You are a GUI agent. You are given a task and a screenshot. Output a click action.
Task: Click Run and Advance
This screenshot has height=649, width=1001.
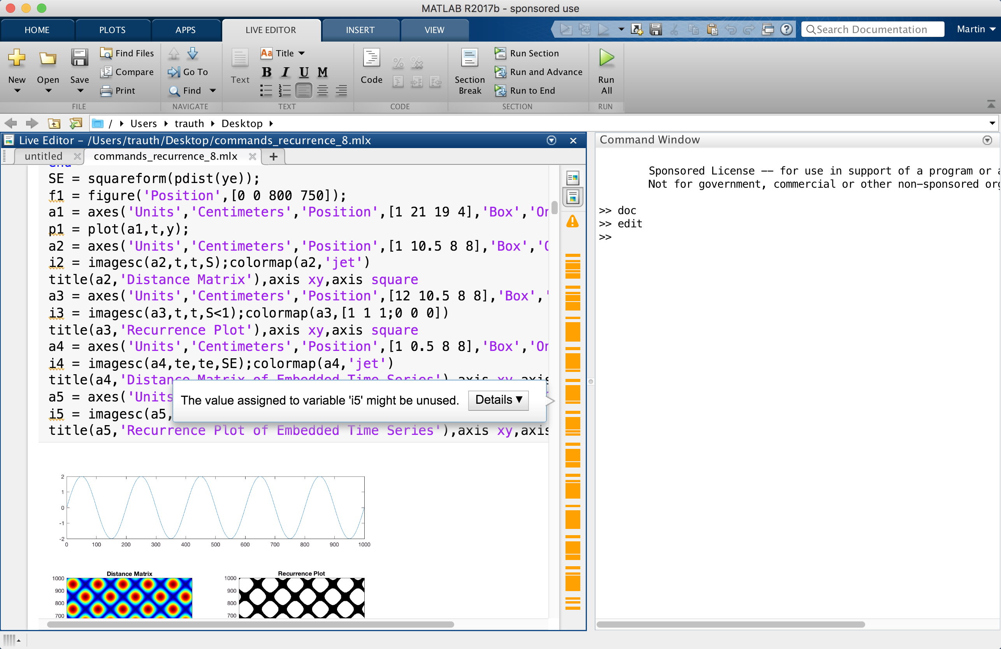(546, 72)
